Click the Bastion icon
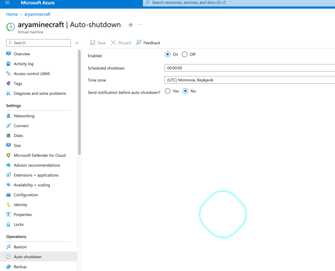335x271 pixels. 9,247
